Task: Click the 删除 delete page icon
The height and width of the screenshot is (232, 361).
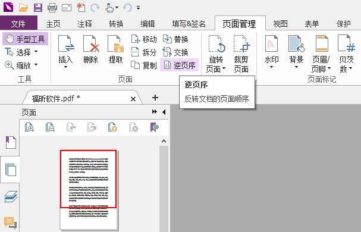Action: [91, 44]
